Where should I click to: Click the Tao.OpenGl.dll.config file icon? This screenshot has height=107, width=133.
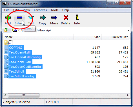(6, 66)
